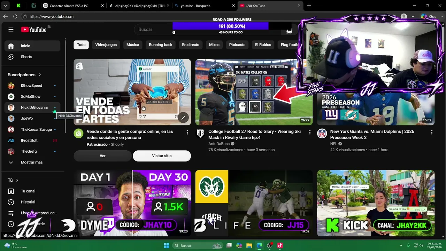Open the SoMoShow channel subscription
446x251 pixels.
pos(32,97)
